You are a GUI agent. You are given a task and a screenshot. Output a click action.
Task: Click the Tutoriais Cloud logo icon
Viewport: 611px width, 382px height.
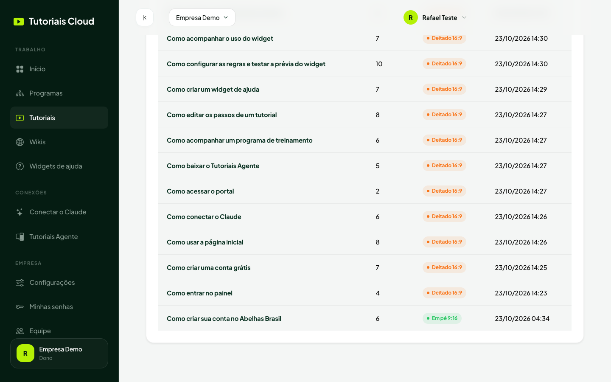pyautogui.click(x=19, y=22)
